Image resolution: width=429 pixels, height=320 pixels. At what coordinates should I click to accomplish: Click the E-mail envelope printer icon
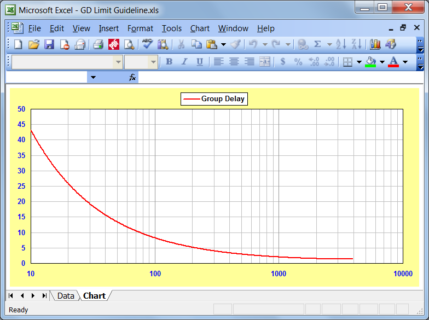[x=80, y=44]
